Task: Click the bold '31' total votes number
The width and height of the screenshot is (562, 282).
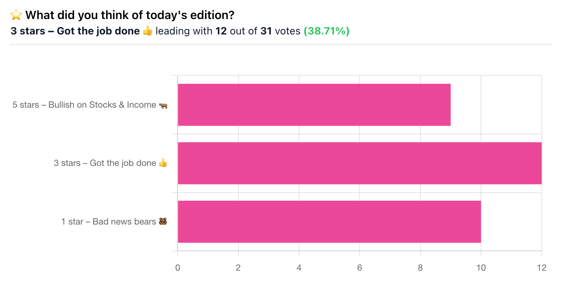Action: coord(266,31)
